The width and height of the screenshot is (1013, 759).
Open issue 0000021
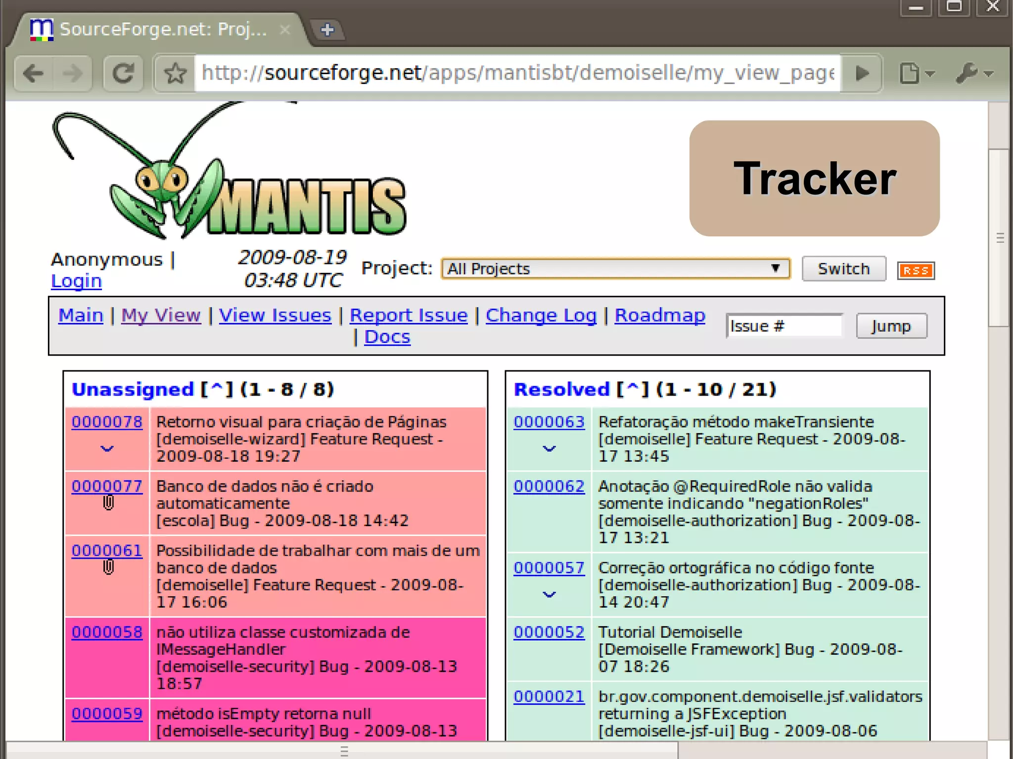tap(549, 696)
